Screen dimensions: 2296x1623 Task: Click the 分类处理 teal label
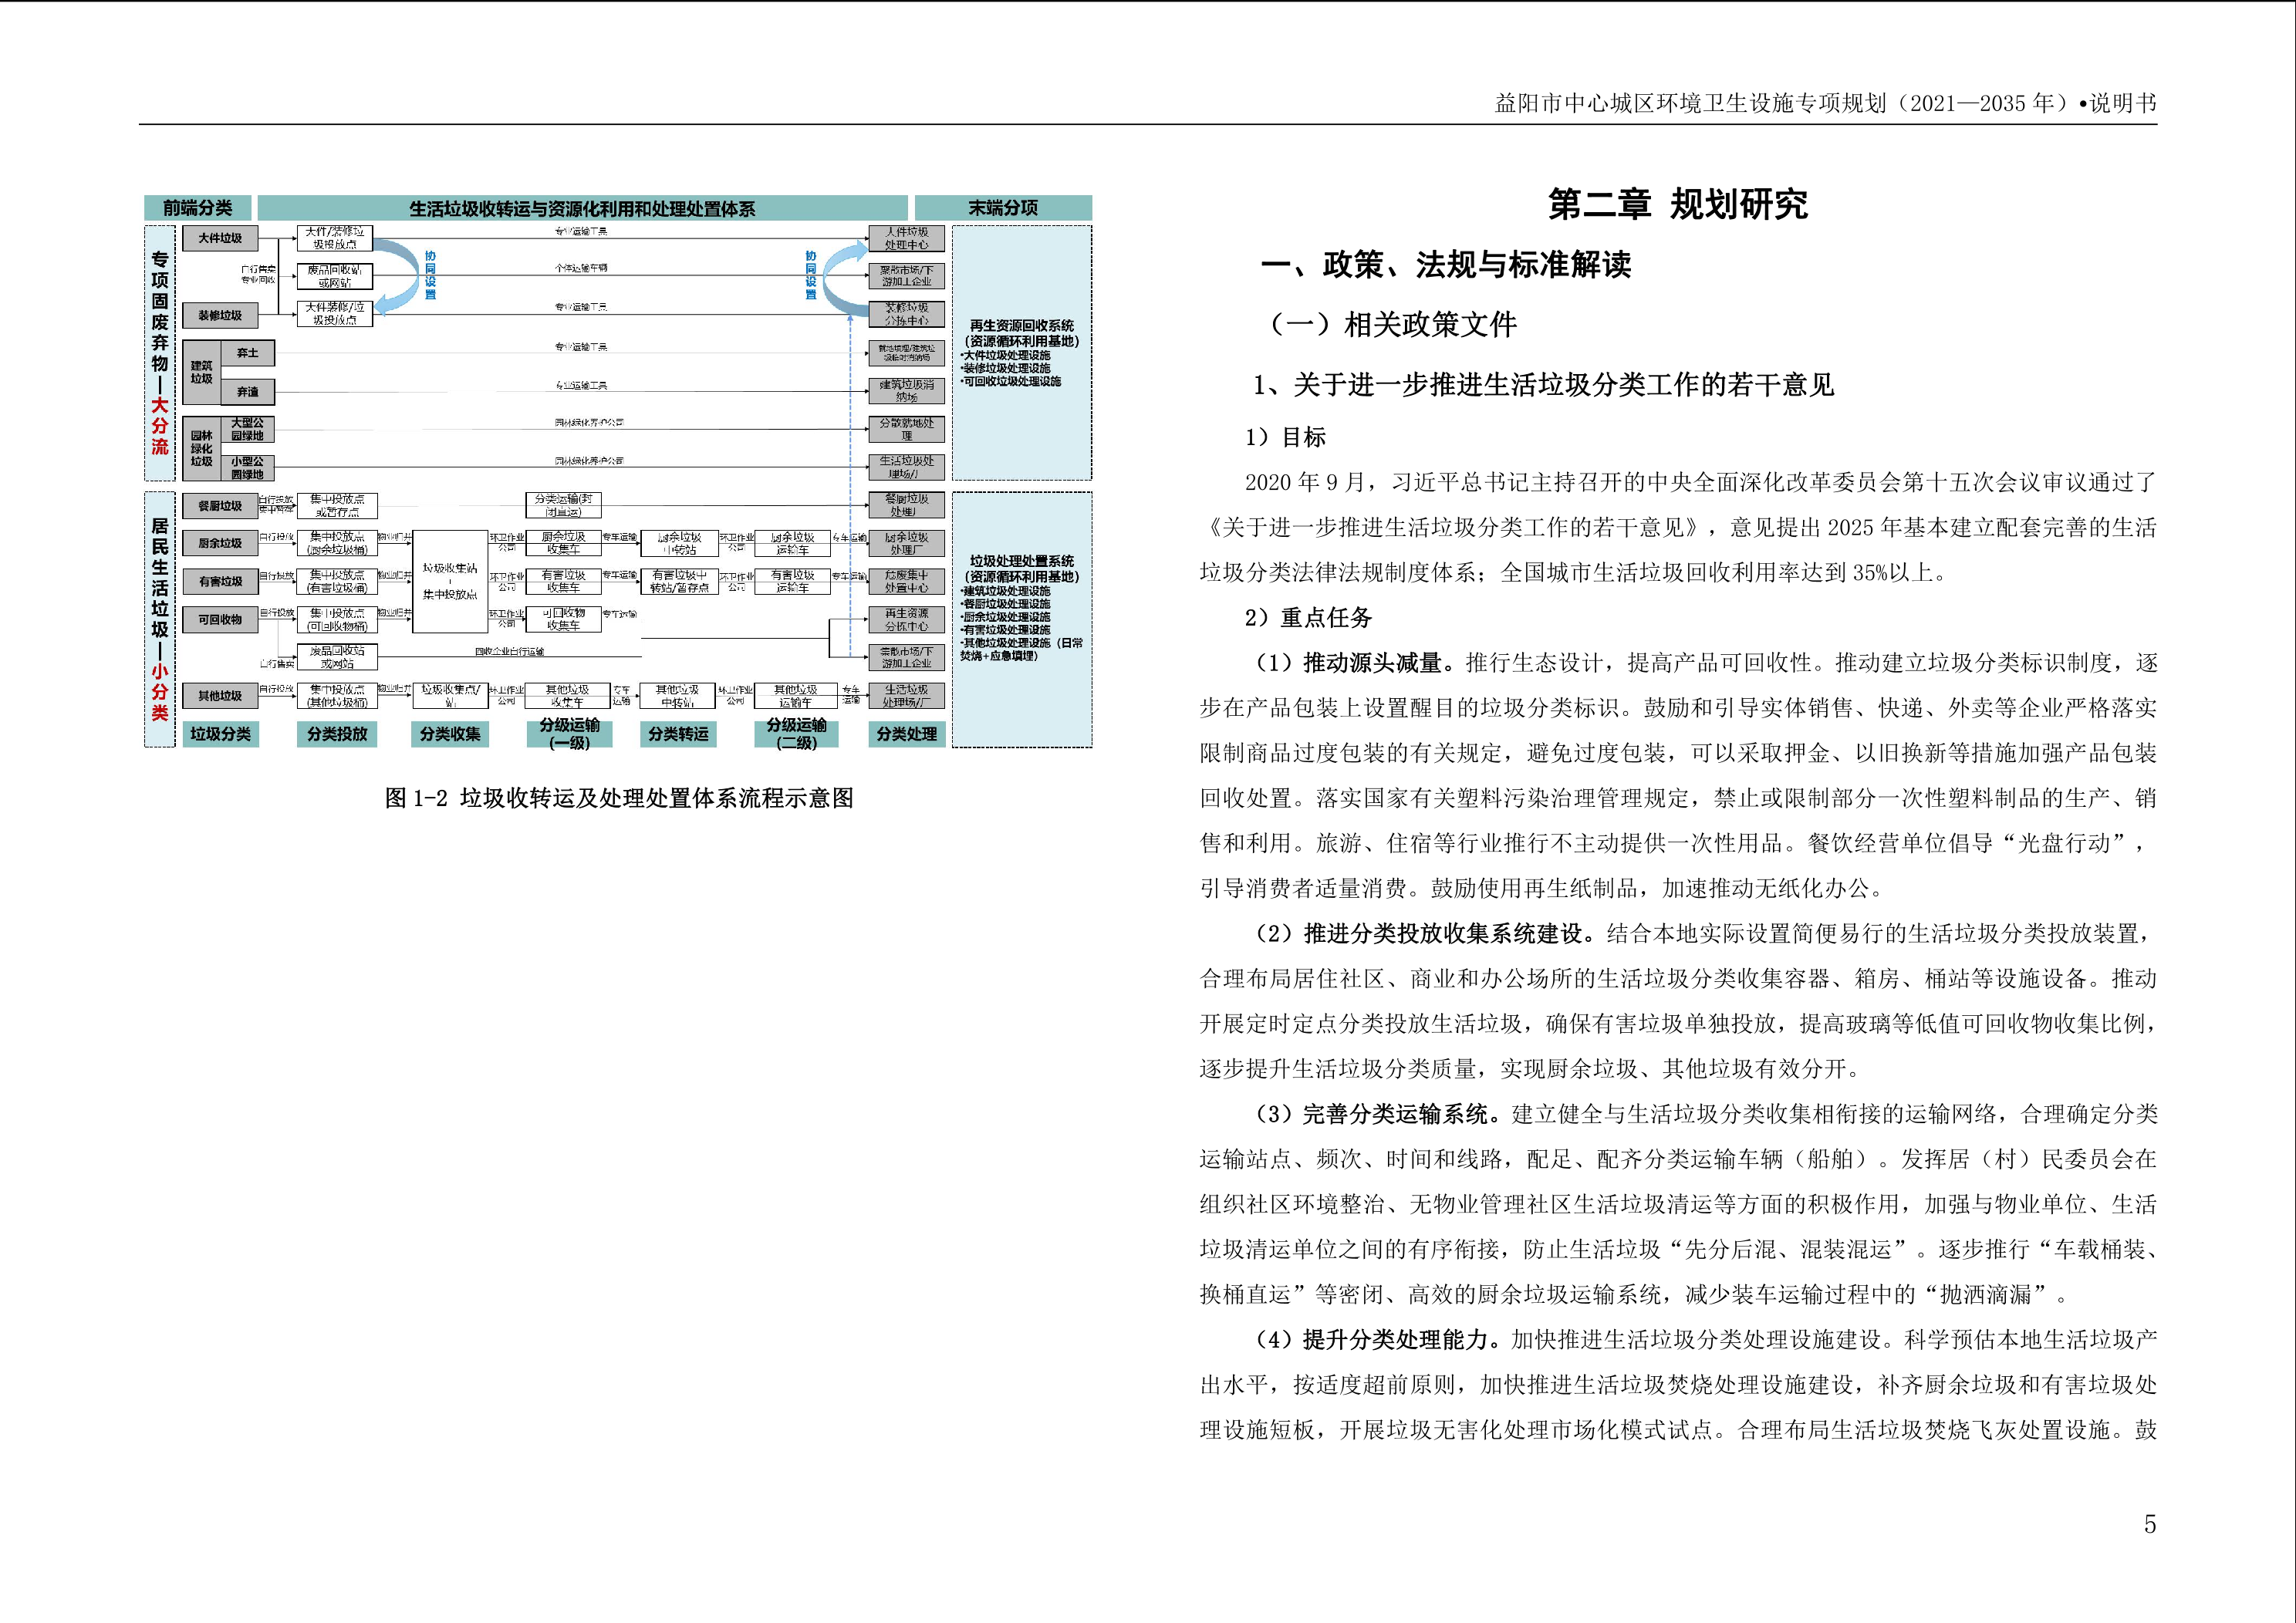[x=906, y=734]
